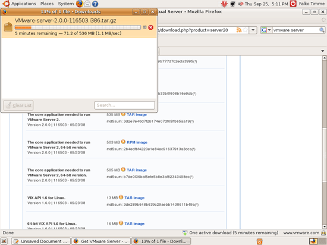
Task: Click the Downloads window title bar icon
Action: (5, 12)
